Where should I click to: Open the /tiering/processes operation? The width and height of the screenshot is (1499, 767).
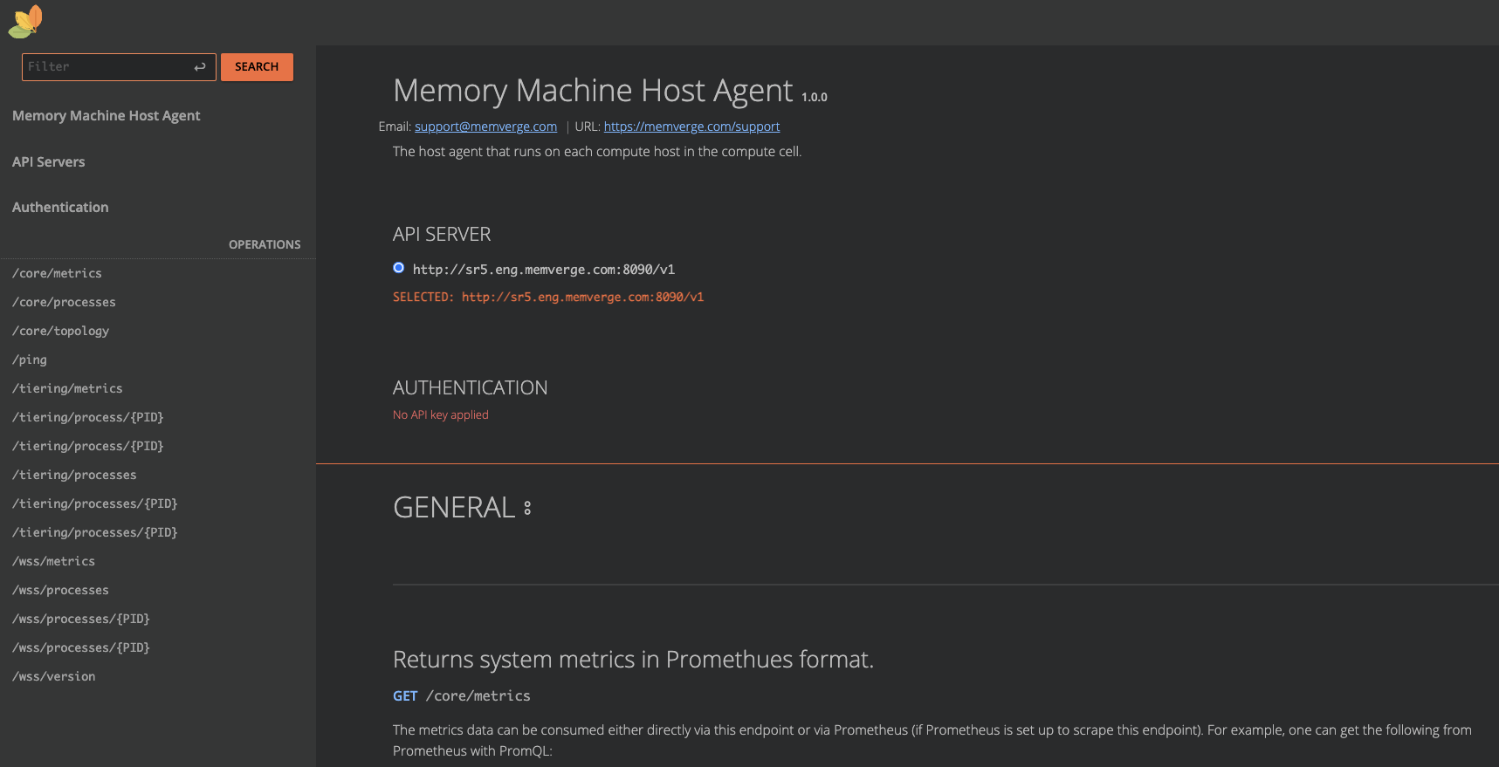(74, 475)
